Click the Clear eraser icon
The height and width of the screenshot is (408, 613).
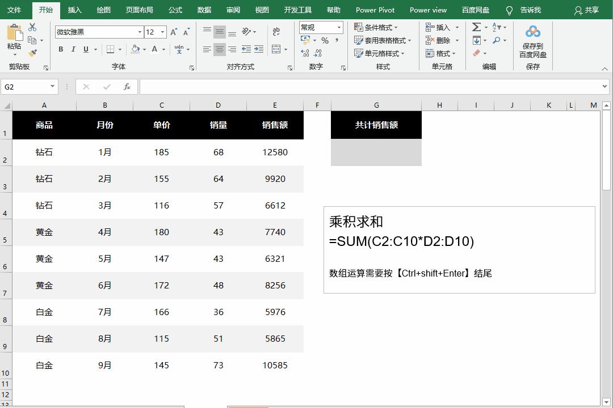click(477, 53)
